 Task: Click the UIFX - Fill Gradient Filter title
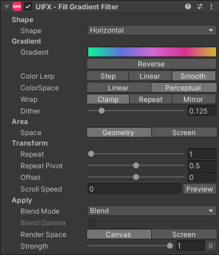coord(77,7)
